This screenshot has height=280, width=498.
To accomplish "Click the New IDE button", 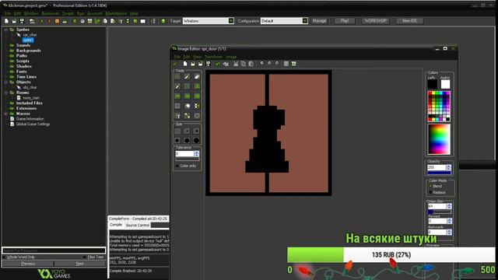I will 410,21.
